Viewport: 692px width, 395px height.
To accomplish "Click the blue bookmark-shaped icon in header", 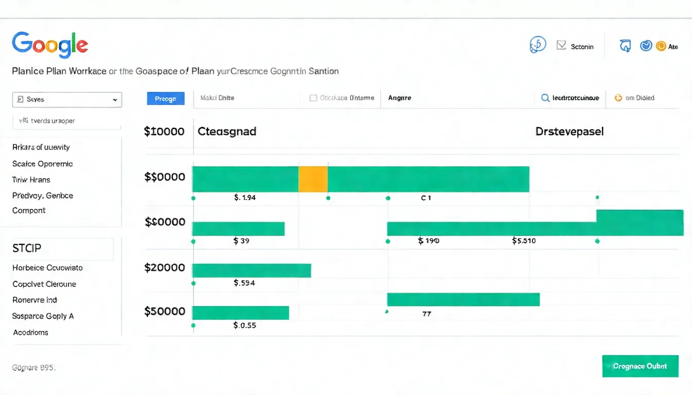I will tap(625, 46).
